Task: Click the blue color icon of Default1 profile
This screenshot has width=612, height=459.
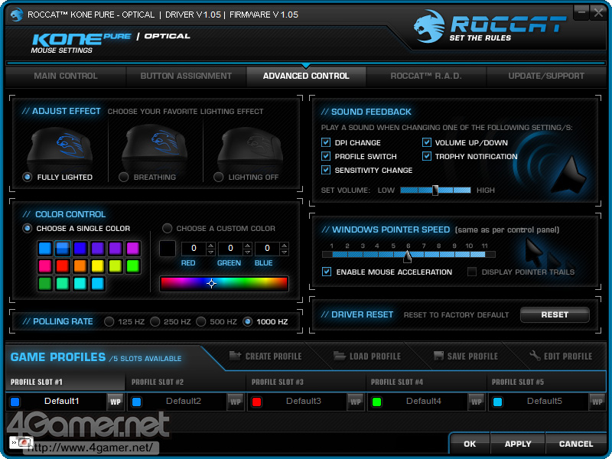Action: click(15, 402)
